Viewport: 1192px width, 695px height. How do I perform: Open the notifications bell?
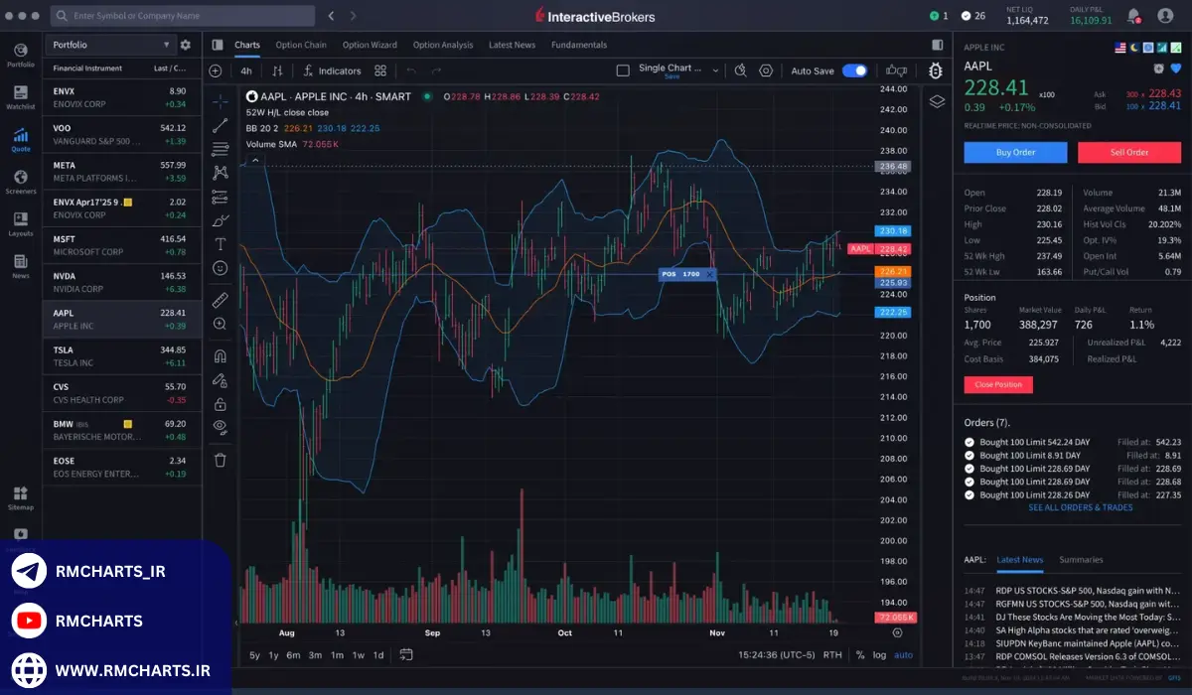point(1133,16)
